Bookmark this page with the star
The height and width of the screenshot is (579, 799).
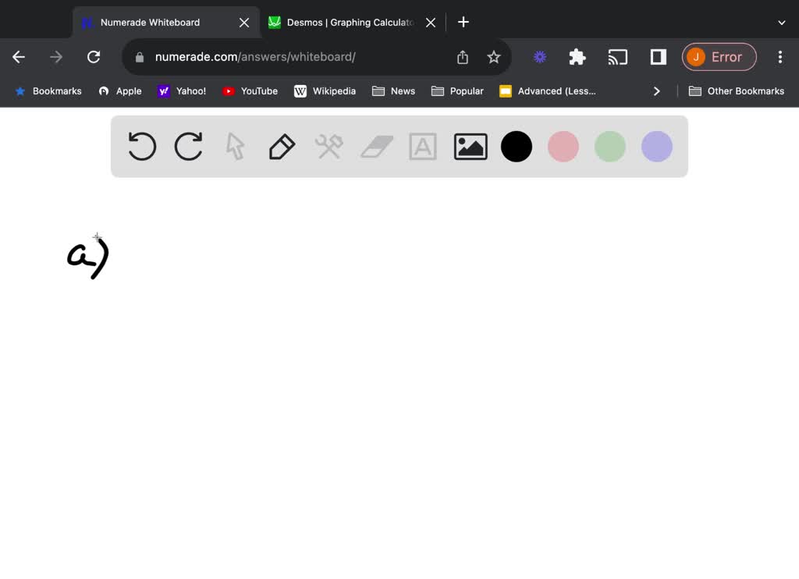(494, 57)
